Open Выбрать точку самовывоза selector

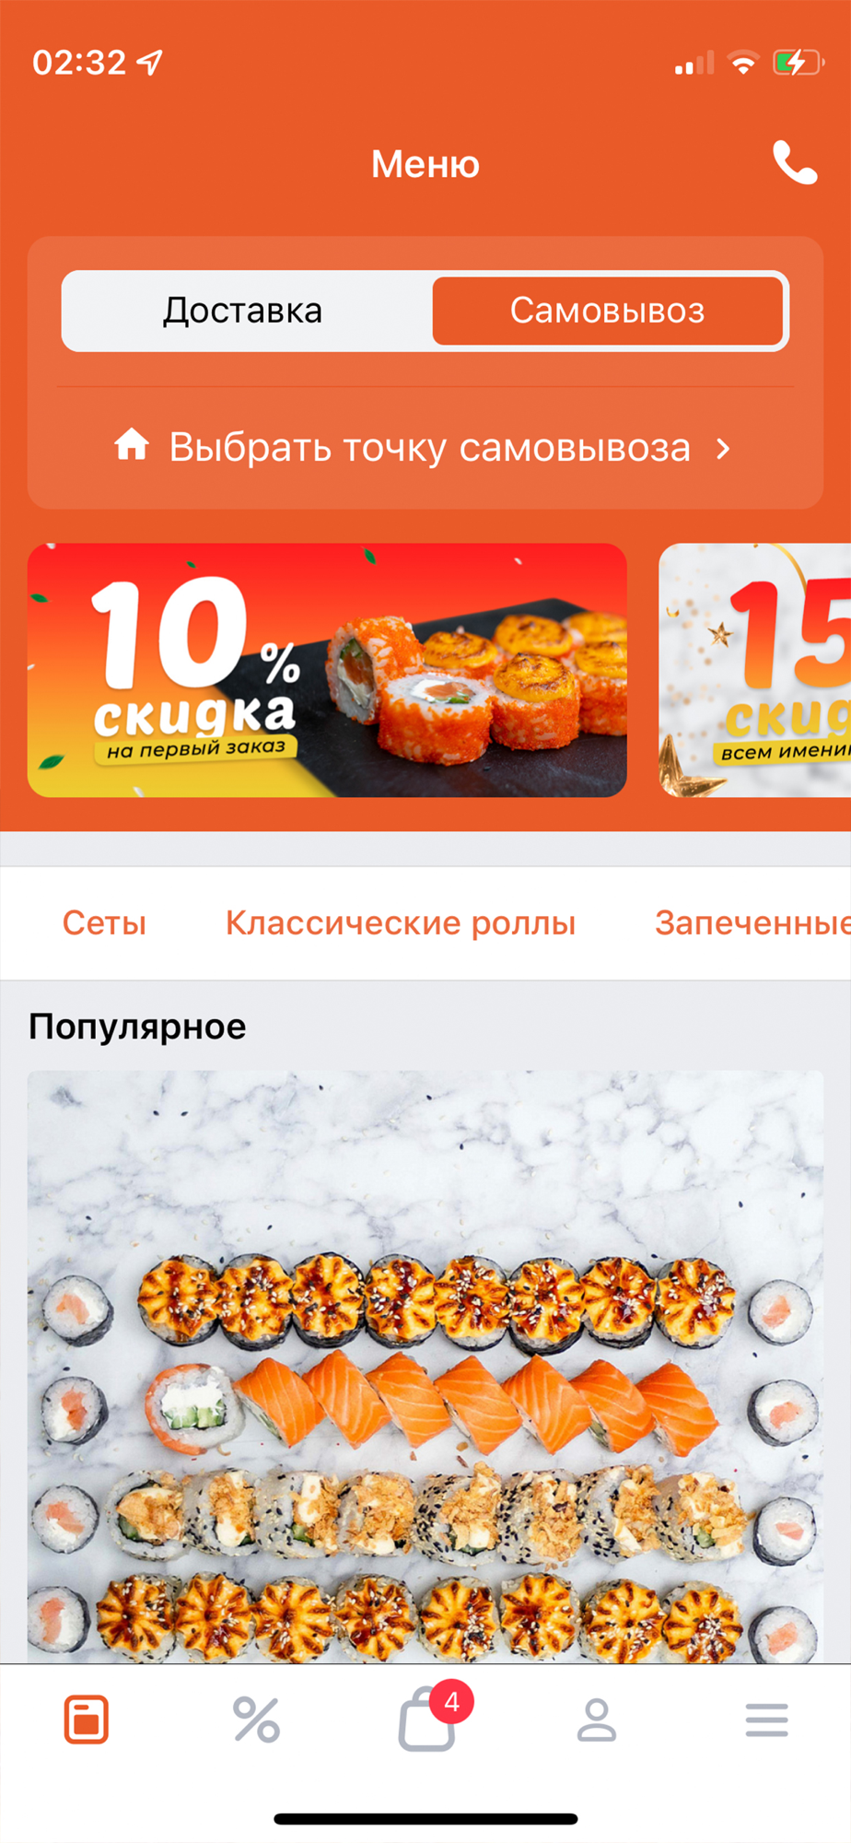425,448
